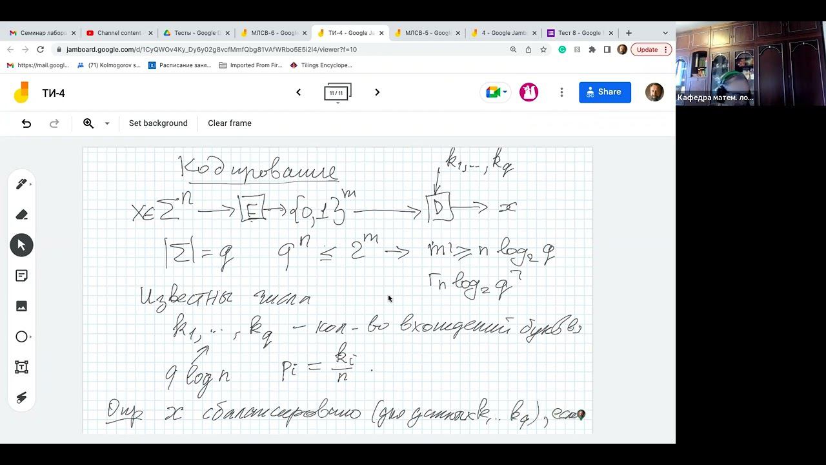826x465 pixels.
Task: Activate the Select arrow tool
Action: [21, 245]
